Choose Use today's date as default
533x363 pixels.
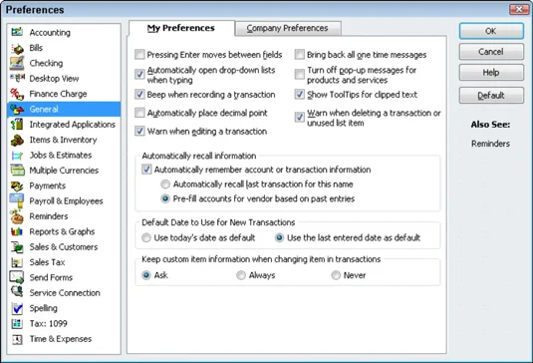coord(146,237)
